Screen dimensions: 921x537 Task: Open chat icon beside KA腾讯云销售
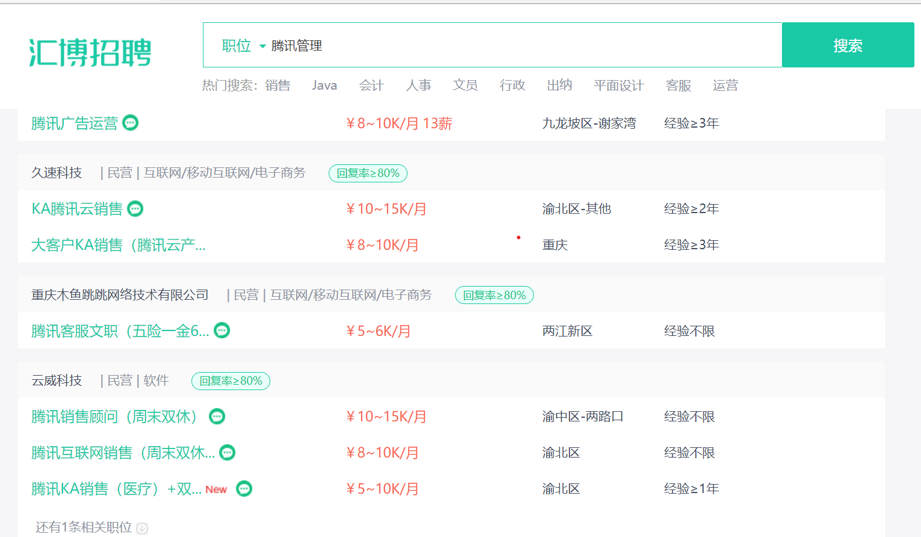(x=135, y=209)
